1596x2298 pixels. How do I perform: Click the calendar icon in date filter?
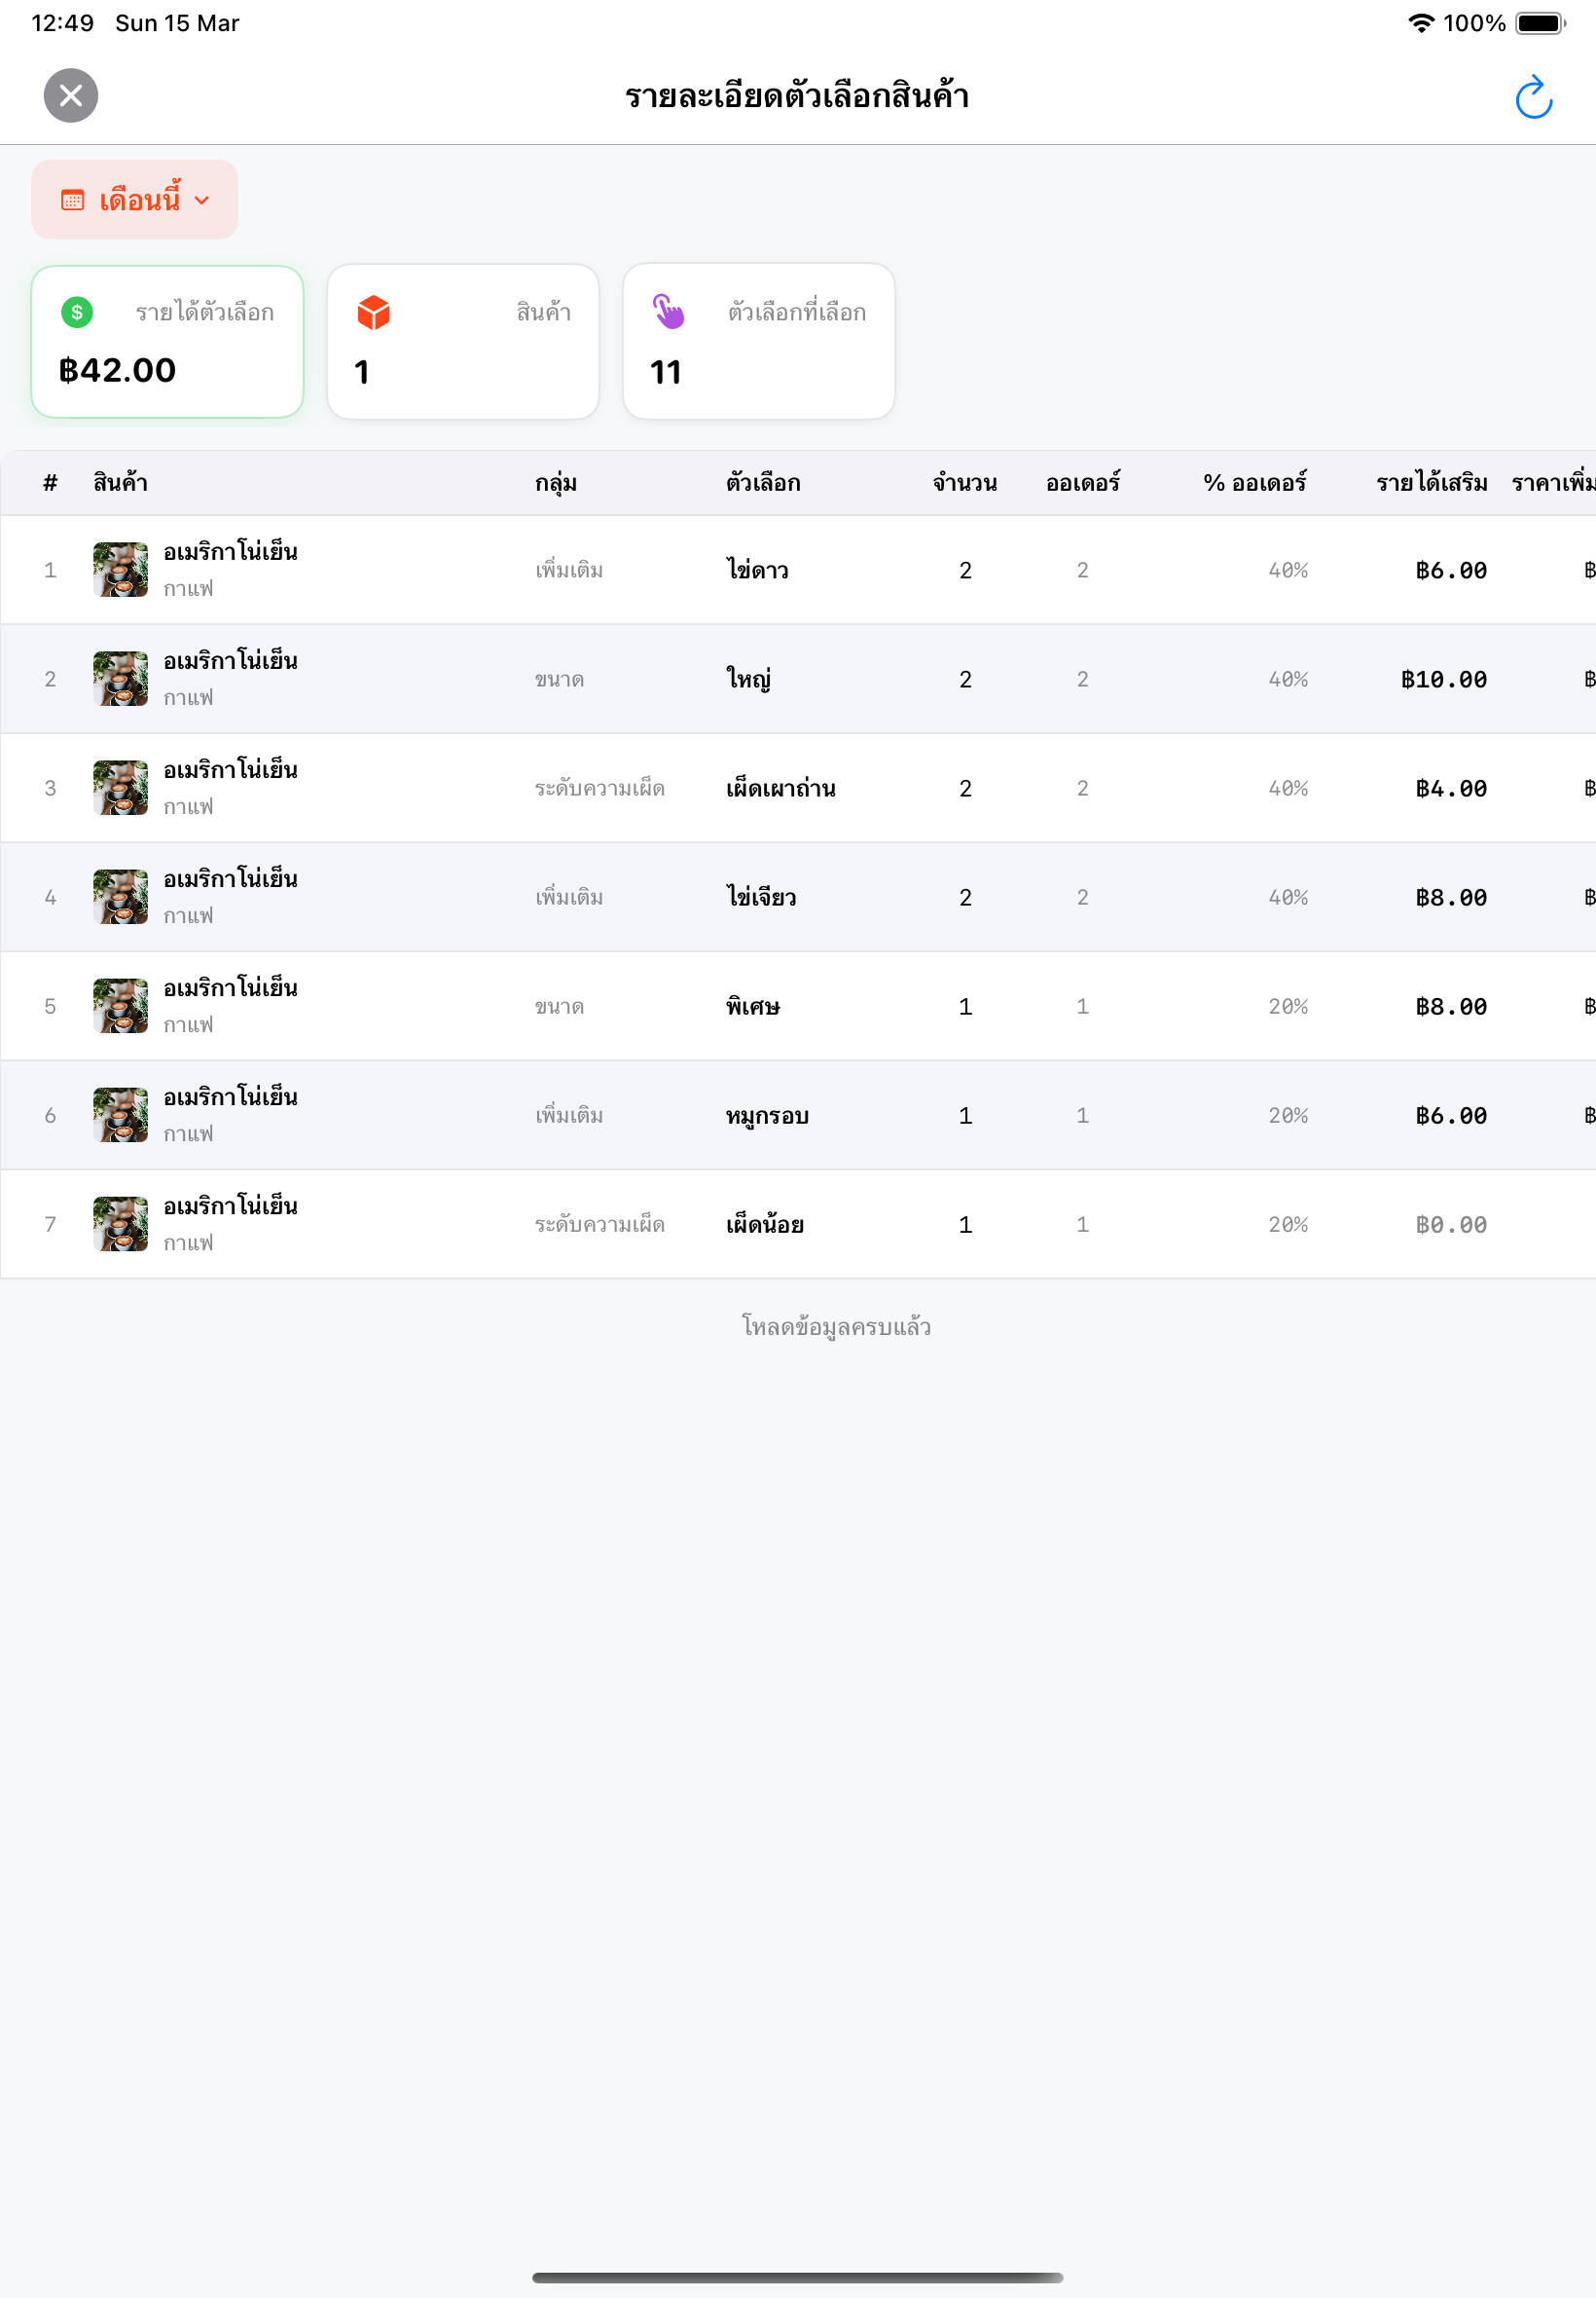click(73, 200)
